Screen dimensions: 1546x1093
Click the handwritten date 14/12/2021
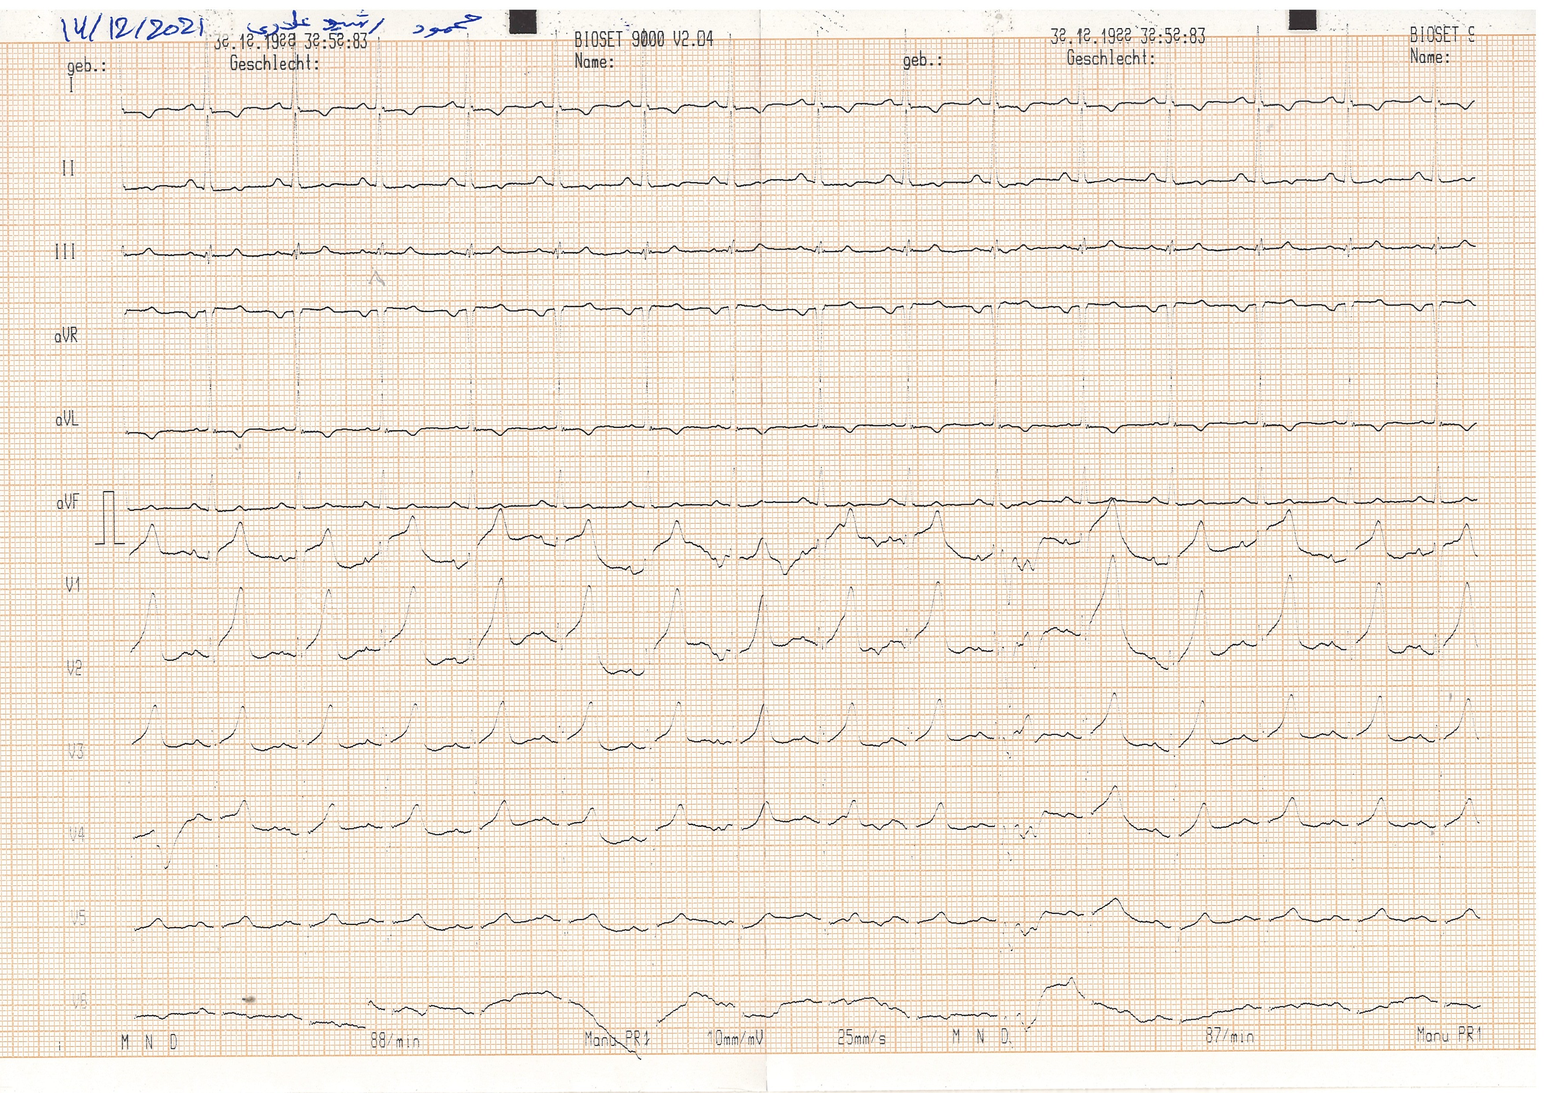tap(132, 28)
